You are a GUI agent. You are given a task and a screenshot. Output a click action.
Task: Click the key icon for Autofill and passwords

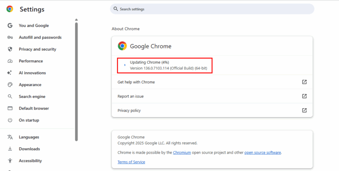[x=10, y=37]
